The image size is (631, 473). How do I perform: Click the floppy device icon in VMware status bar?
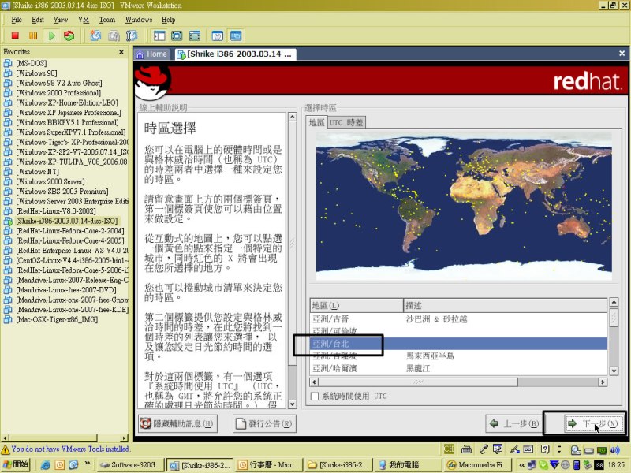(x=588, y=450)
